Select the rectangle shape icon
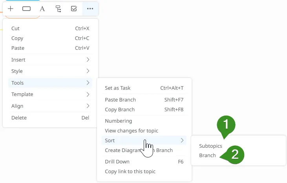 26,9
